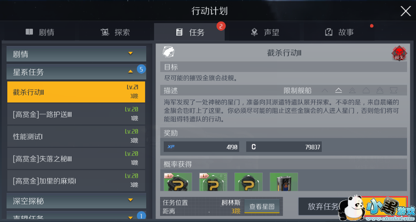The height and width of the screenshot is (222, 416).
Task: Select the first ship-class restriction icon
Action: pos(325,90)
